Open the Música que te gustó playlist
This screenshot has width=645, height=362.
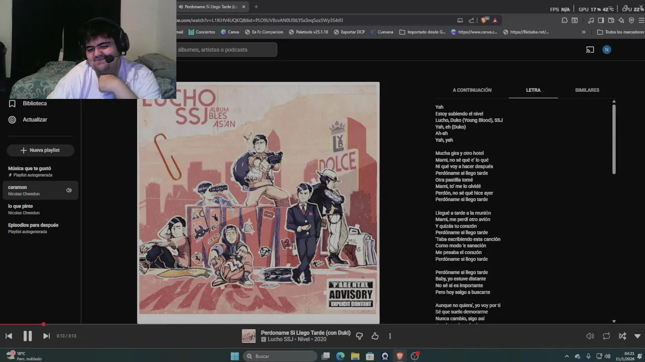point(40,171)
